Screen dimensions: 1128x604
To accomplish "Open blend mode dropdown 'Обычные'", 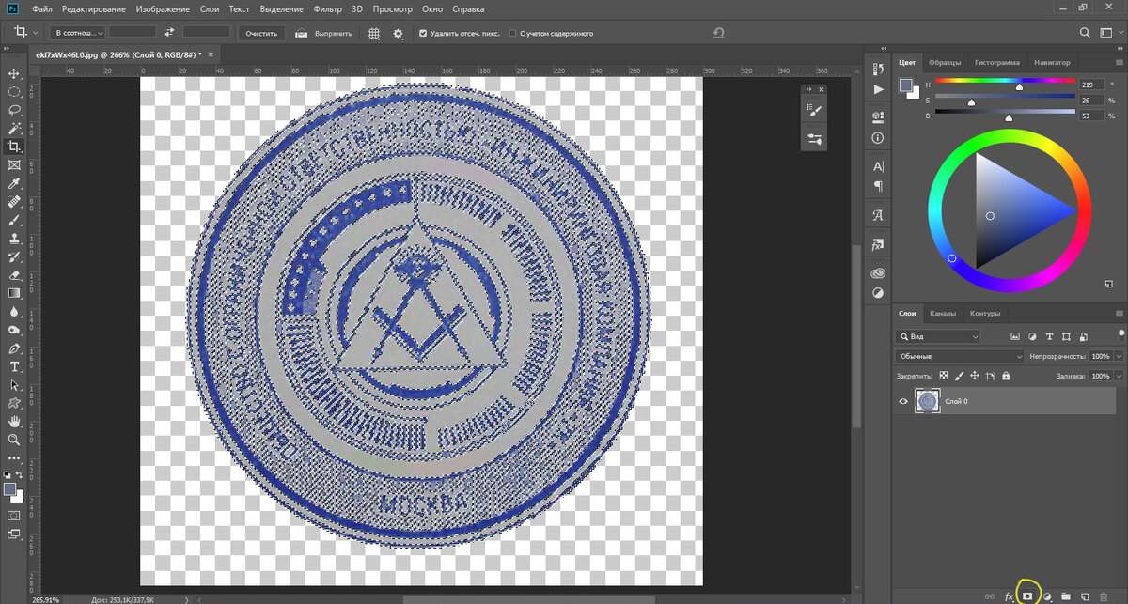I will 960,357.
